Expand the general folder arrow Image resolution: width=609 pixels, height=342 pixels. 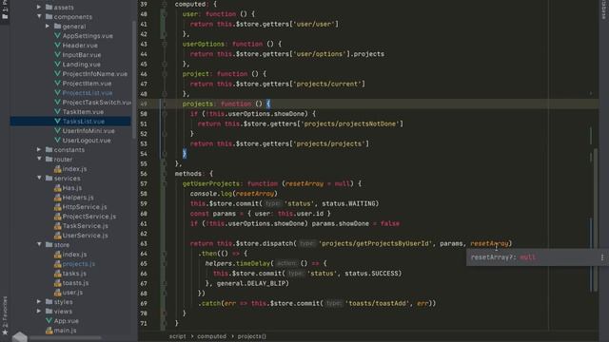48,27
